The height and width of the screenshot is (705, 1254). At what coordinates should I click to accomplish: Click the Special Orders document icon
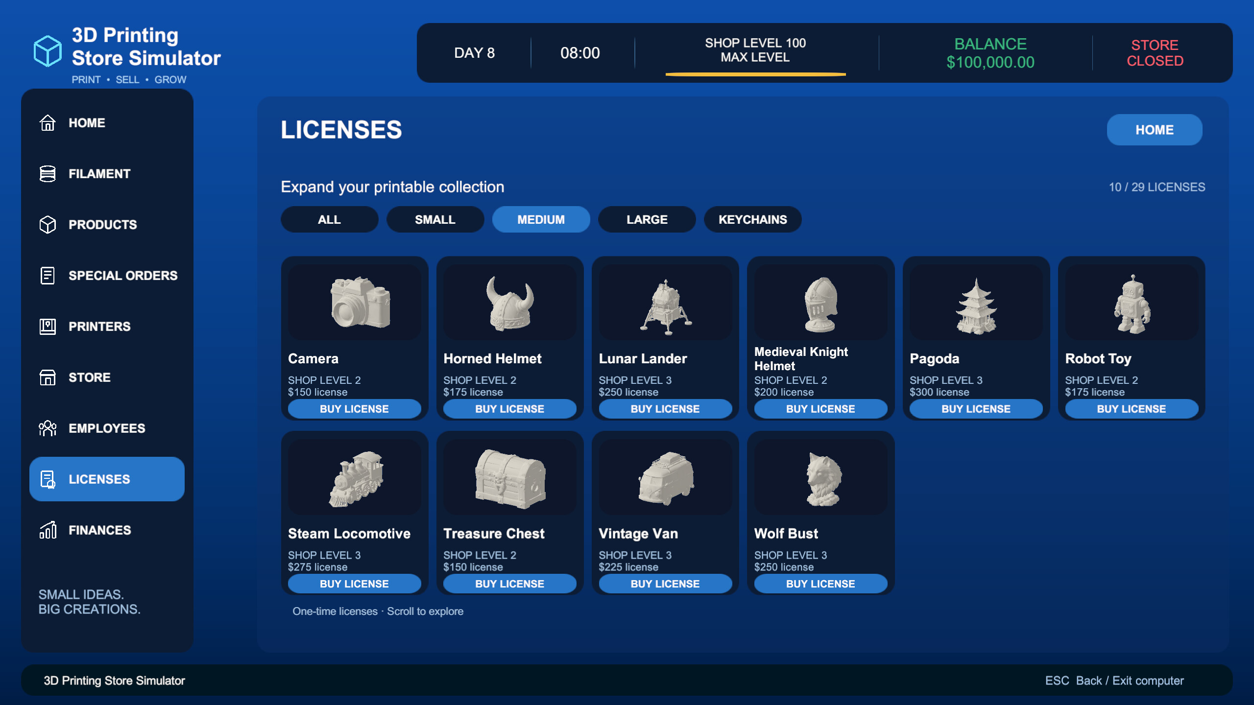[48, 276]
